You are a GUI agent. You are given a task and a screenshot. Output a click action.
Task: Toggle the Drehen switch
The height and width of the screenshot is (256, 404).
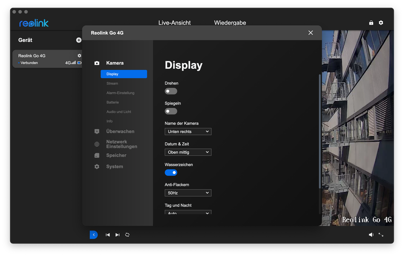pos(171,91)
